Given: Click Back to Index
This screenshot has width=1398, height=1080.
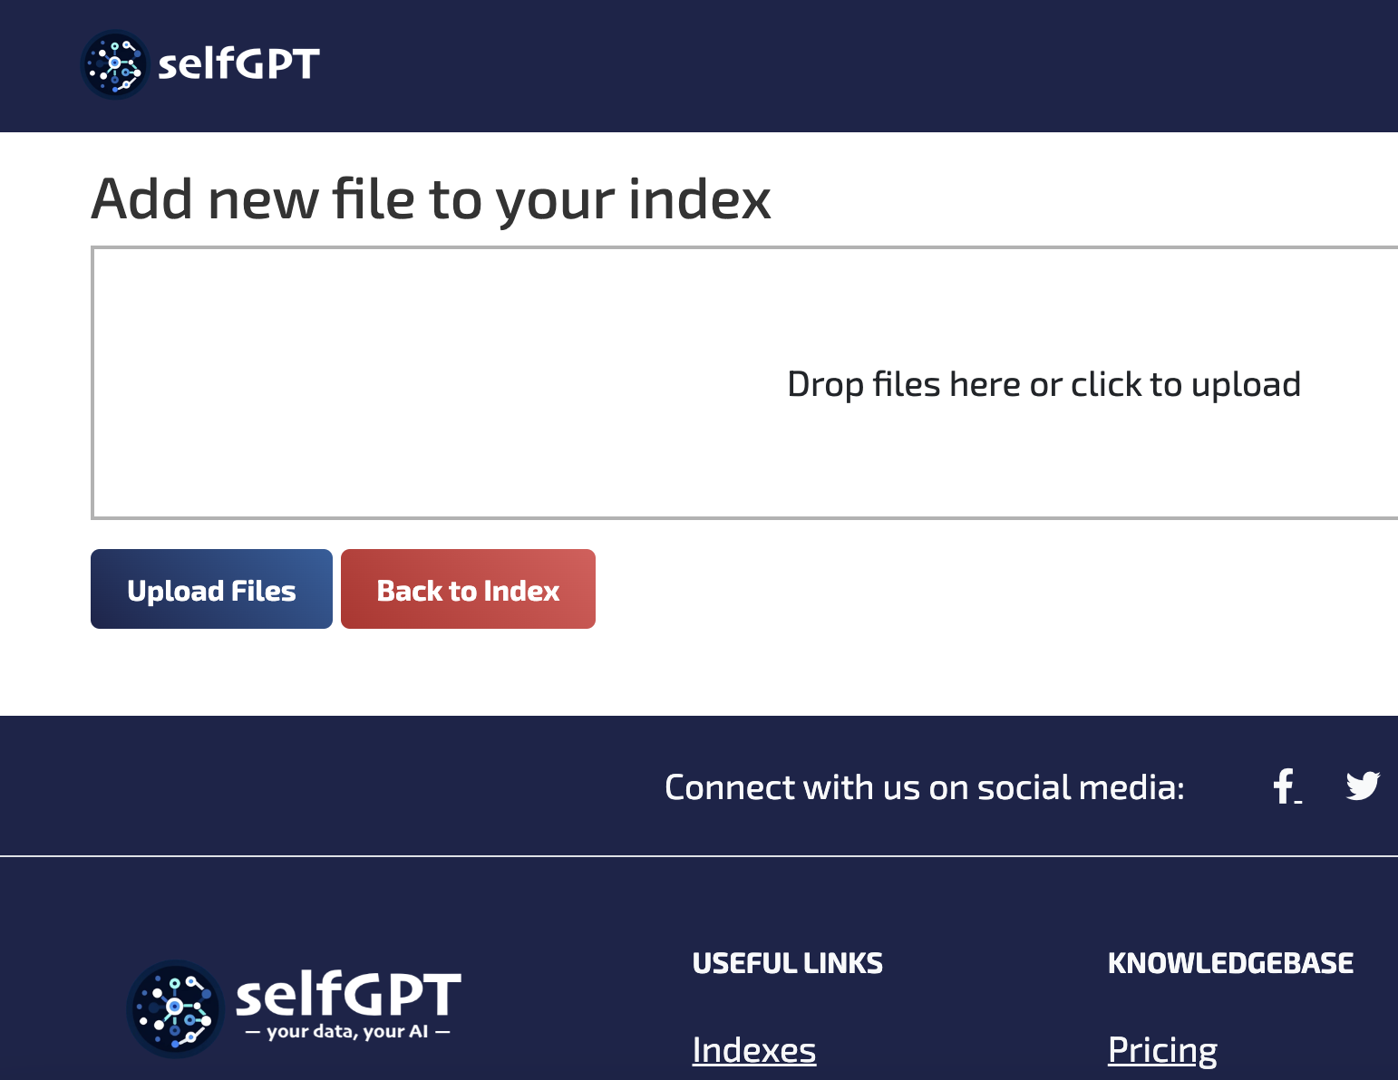Looking at the screenshot, I should pyautogui.click(x=467, y=589).
